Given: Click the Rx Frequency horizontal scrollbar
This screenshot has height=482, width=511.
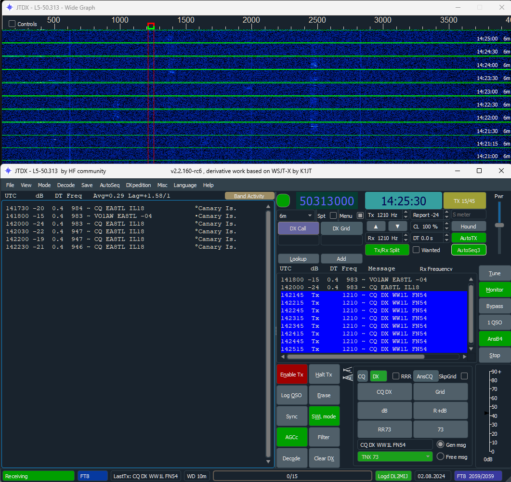Looking at the screenshot, I should click(x=356, y=357).
